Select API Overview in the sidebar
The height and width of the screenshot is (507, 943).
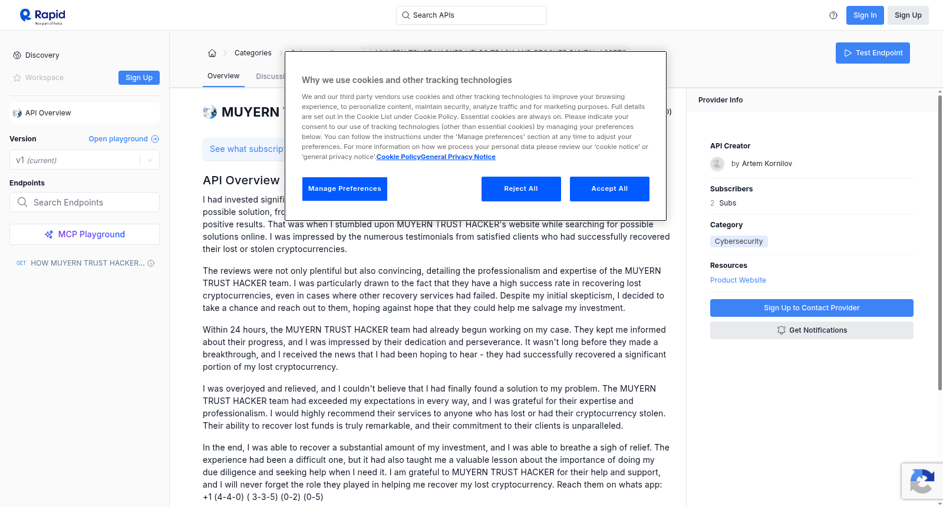(84, 113)
